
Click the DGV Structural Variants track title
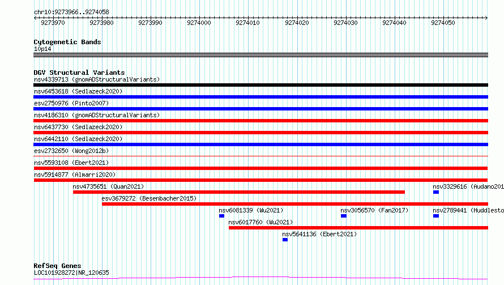point(79,73)
